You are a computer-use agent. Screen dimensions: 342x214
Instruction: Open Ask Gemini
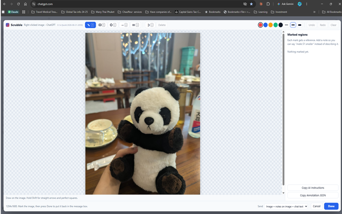pos(285,4)
